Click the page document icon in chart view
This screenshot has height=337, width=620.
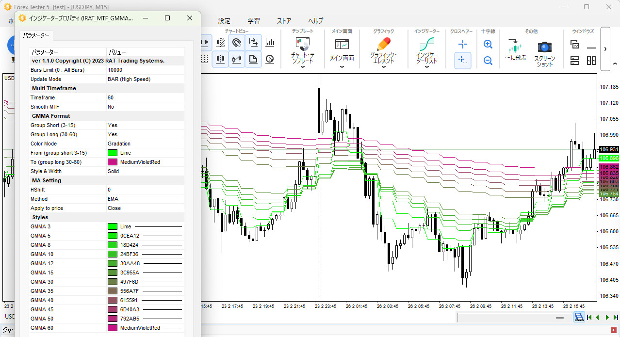point(253,59)
